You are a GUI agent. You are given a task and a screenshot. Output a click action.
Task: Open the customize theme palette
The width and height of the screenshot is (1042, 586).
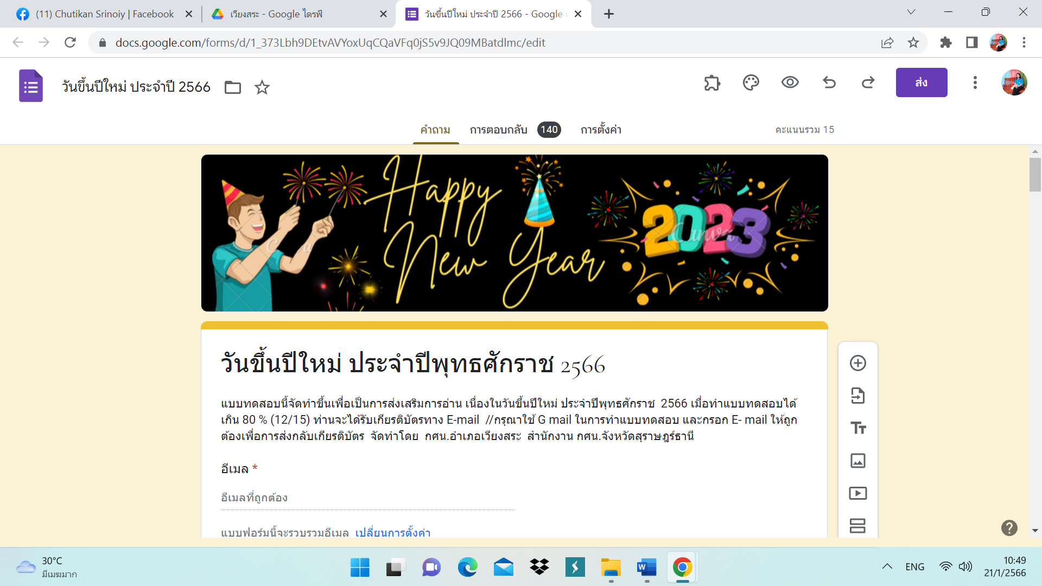tap(751, 83)
